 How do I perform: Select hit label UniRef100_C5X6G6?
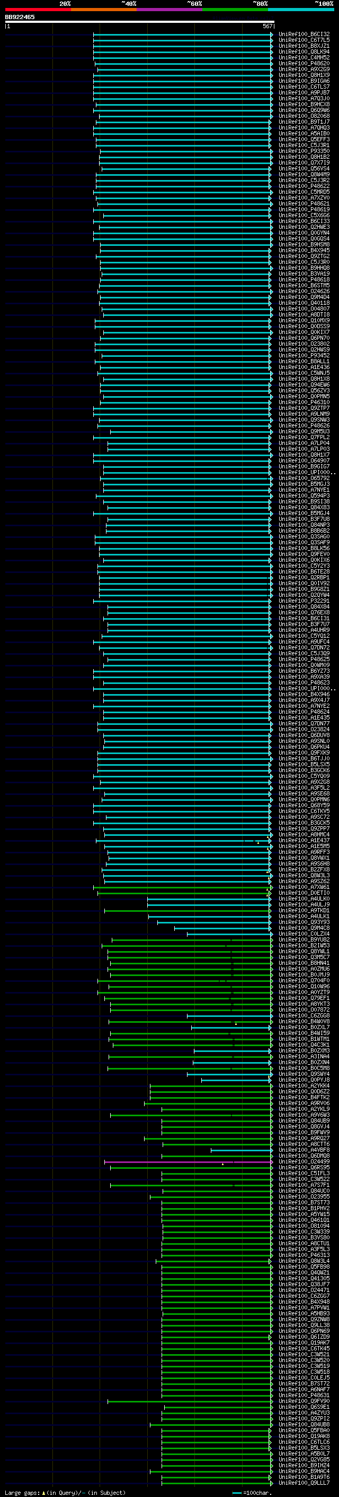click(304, 216)
